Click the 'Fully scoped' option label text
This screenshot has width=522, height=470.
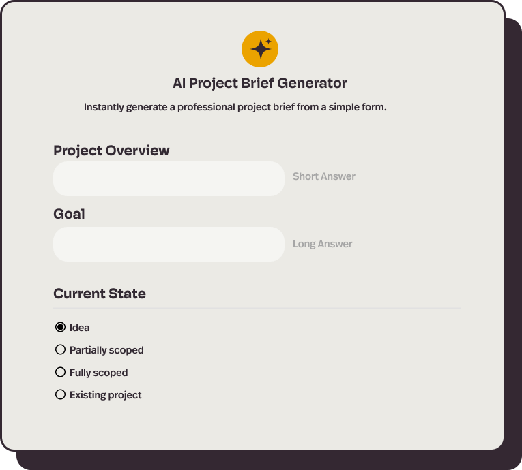click(x=99, y=373)
